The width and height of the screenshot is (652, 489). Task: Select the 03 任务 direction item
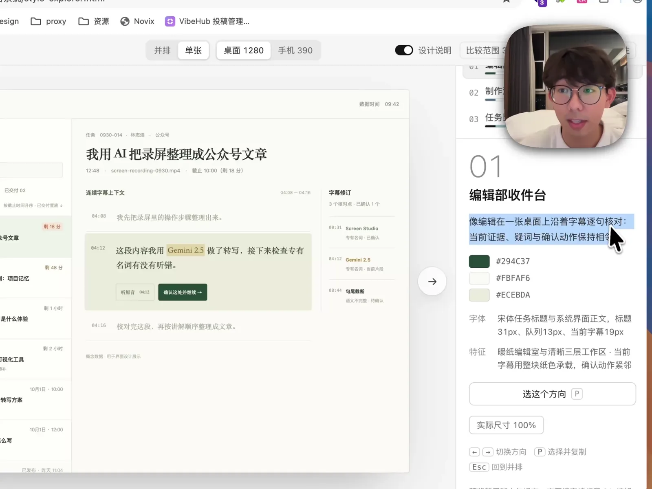click(x=487, y=119)
